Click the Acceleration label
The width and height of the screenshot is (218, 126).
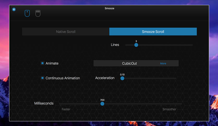(105, 78)
